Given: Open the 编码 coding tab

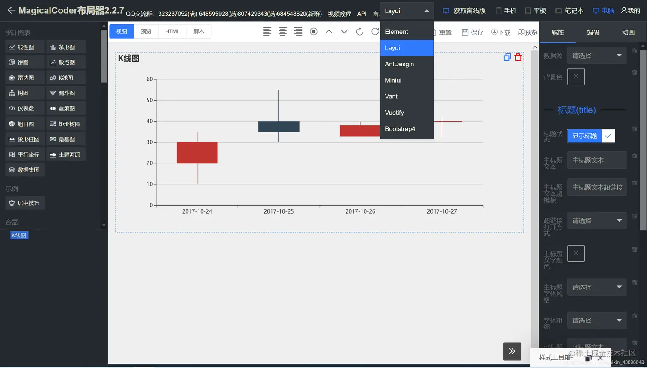Looking at the screenshot, I should [x=593, y=32].
